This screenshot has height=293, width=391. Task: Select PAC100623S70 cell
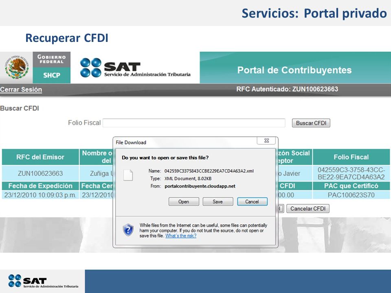[x=351, y=195]
